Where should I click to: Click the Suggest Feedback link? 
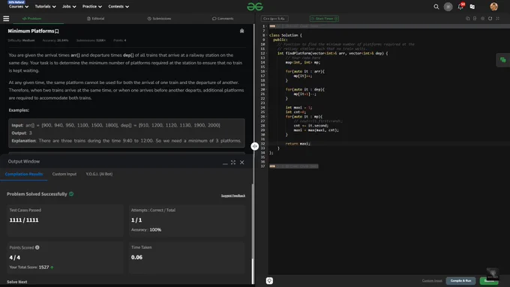tap(233, 196)
